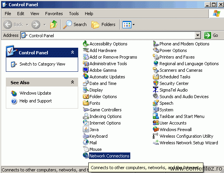Open the Scheduled Tasks icon
This screenshot has width=224, height=173.
[x=156, y=76]
